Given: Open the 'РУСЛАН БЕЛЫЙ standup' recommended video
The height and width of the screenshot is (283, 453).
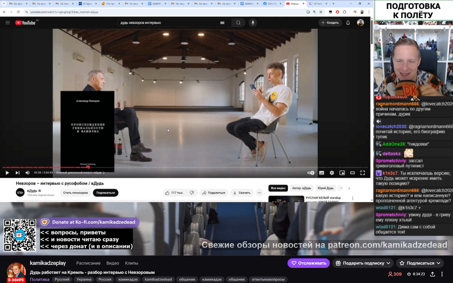Looking at the screenshot, I should point(323,198).
